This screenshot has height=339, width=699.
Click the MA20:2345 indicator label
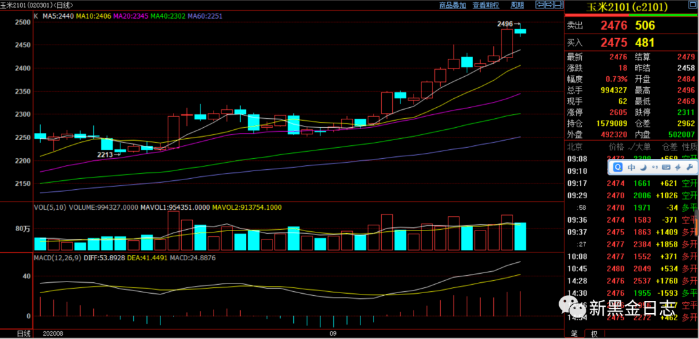(131, 16)
